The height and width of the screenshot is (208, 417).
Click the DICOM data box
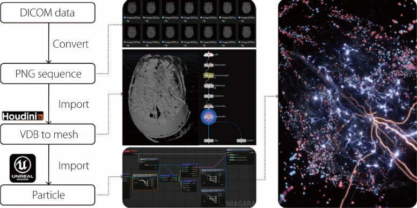point(48,12)
